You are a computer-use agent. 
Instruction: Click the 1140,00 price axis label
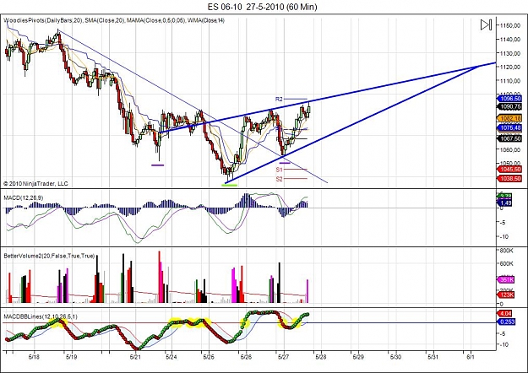[510, 40]
